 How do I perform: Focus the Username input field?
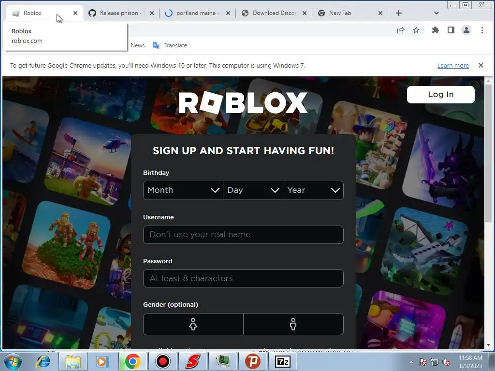[243, 235]
